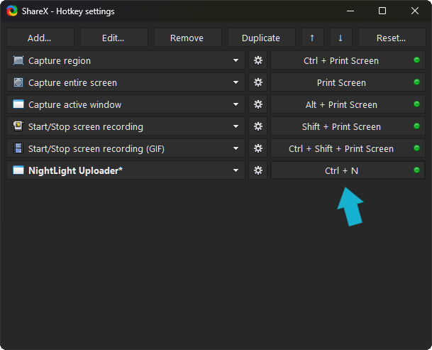Click the Edit... button
The image size is (432, 350).
[113, 38]
